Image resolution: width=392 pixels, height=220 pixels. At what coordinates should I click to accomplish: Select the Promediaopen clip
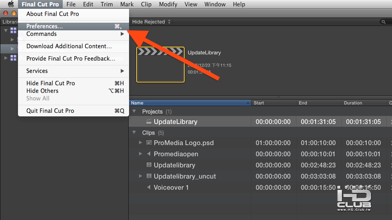click(x=176, y=154)
